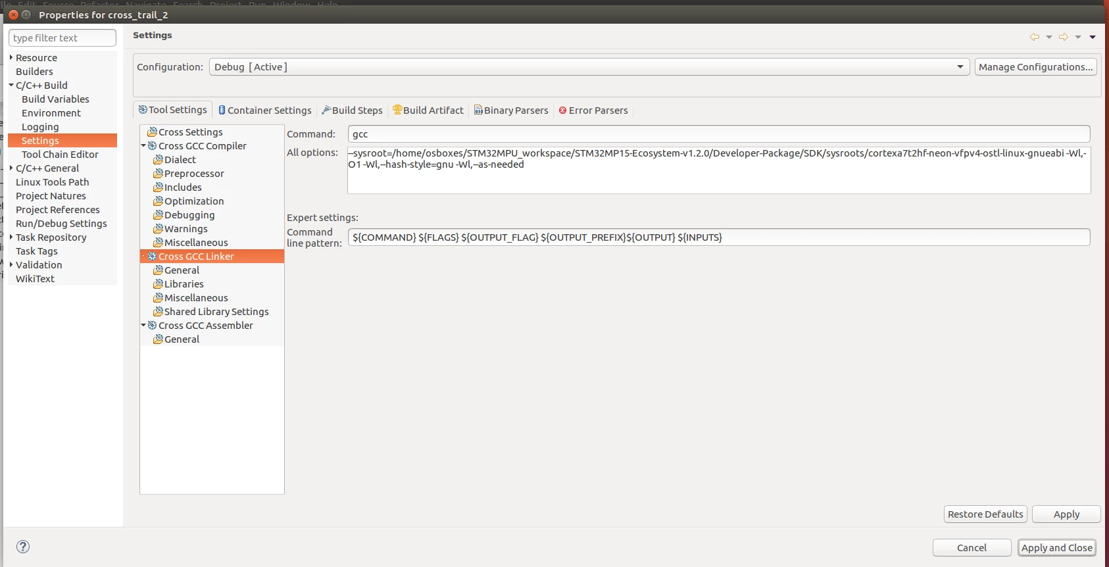Viewport: 1109px width, 567px height.
Task: Click Apply and Close button
Action: [1057, 548]
